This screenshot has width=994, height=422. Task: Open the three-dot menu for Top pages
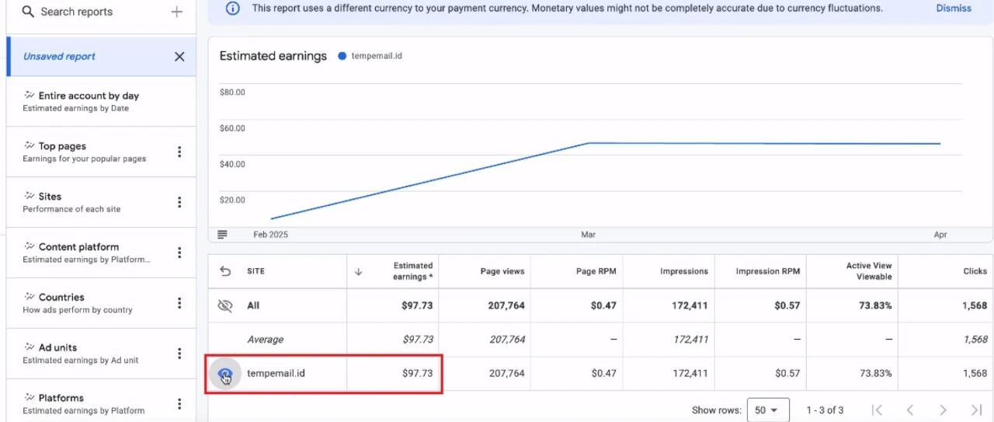(x=179, y=152)
